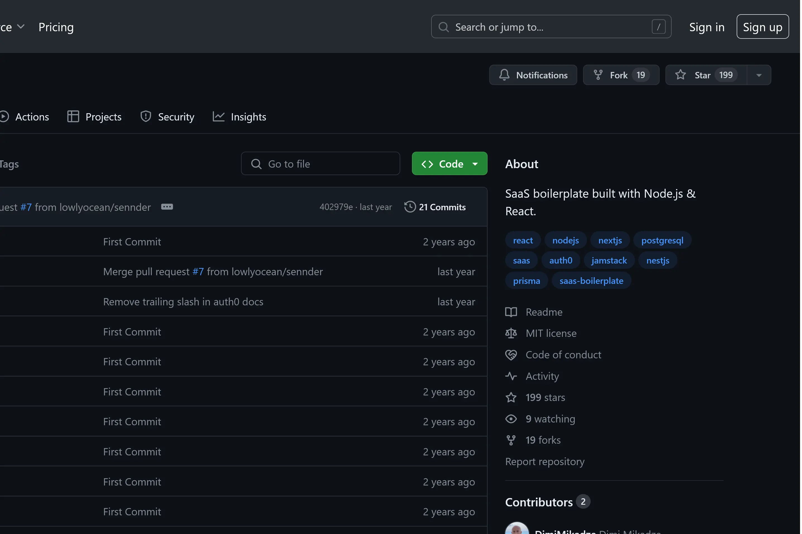Open the Report repository link
Screen dimensions: 802x534
[x=544, y=461]
